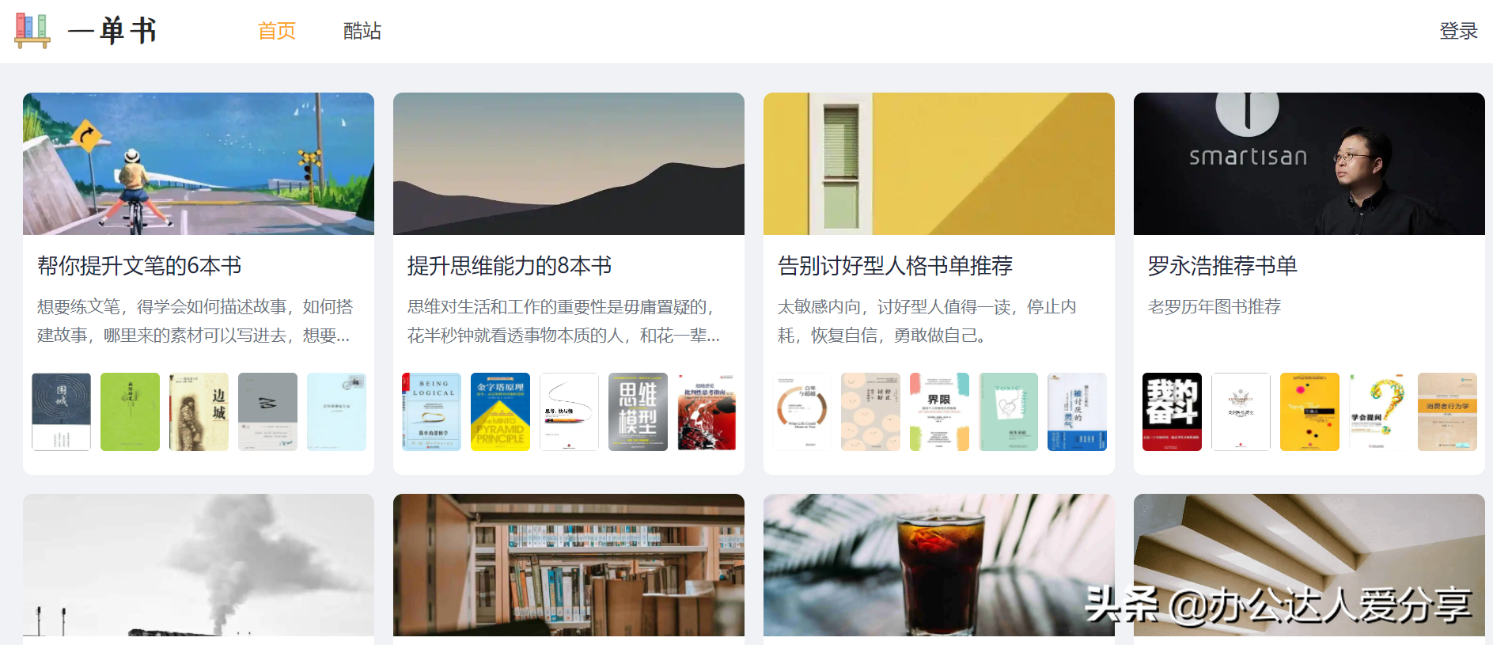Select the 边城 book cover
This screenshot has height=645, width=1493.
(199, 412)
